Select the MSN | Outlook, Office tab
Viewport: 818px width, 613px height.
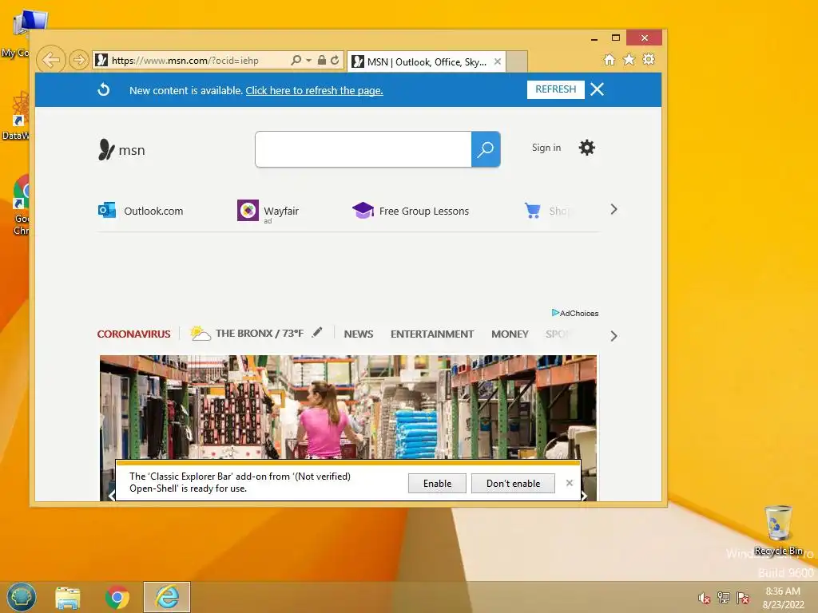[x=427, y=62]
